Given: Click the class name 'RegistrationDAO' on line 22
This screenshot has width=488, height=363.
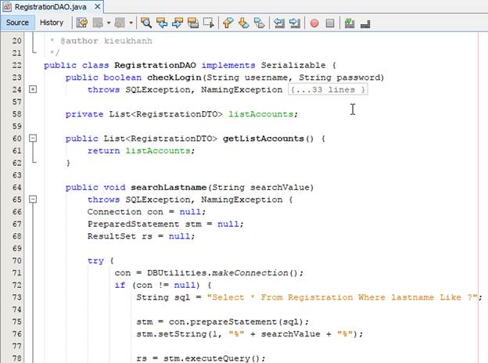Looking at the screenshot, I should point(155,65).
